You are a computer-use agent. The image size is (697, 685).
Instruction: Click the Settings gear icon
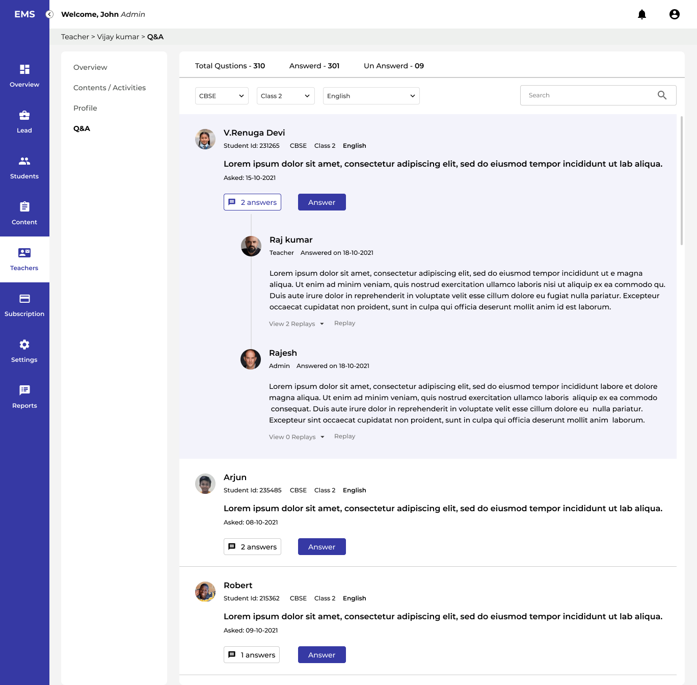pyautogui.click(x=24, y=345)
